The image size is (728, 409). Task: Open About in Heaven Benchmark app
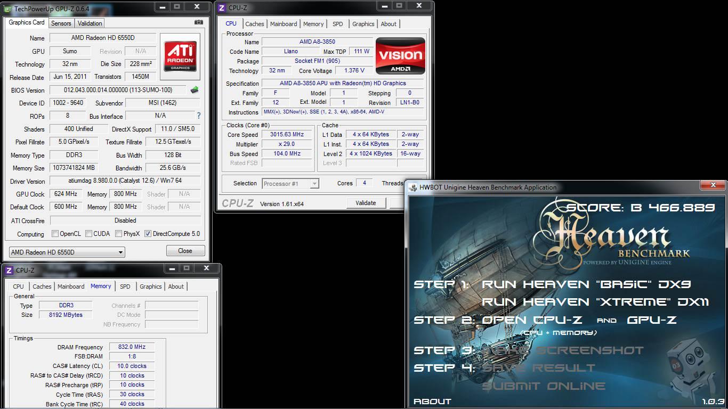[x=432, y=402]
